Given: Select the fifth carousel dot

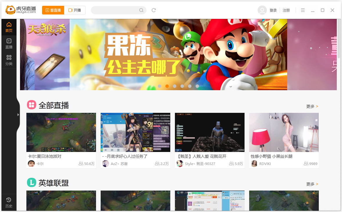Looking at the screenshot, I should (190, 86).
